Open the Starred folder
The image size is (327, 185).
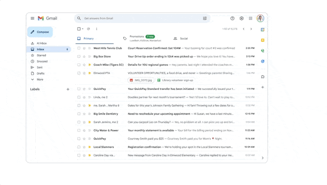point(41,55)
